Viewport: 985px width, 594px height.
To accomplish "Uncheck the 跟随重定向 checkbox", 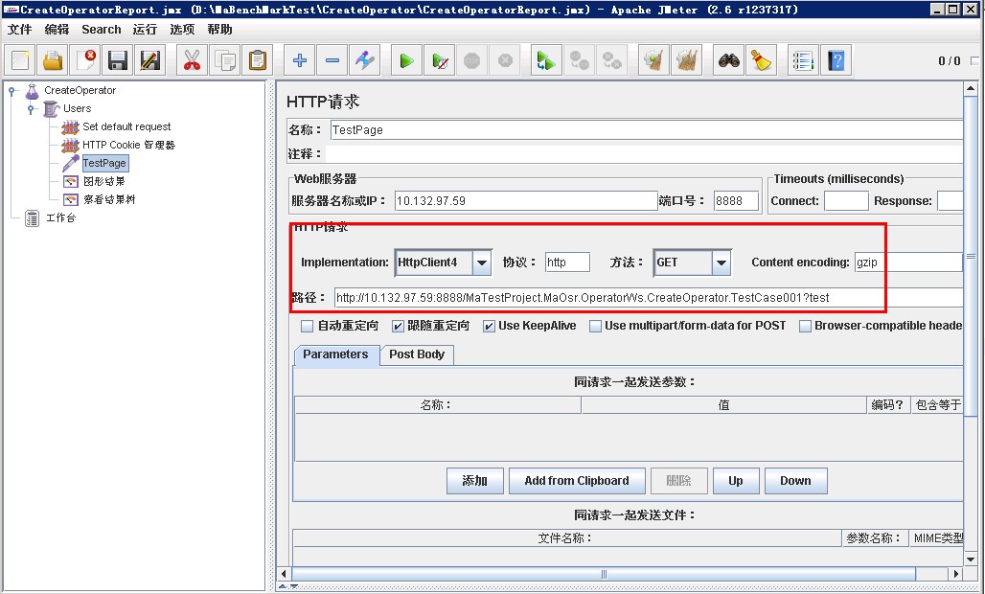I will coord(398,326).
